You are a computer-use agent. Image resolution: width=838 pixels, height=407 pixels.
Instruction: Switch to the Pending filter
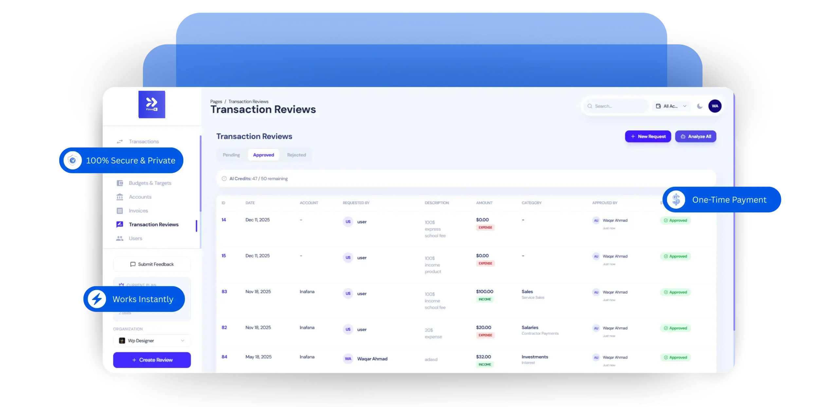coord(231,155)
